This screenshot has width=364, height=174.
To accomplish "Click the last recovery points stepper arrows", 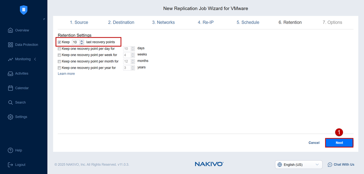I will (81, 42).
